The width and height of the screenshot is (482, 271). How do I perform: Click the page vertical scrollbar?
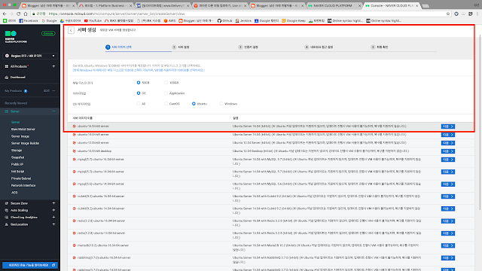480,123
